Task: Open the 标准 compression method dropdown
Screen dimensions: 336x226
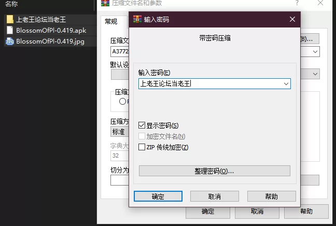Action: (120, 132)
